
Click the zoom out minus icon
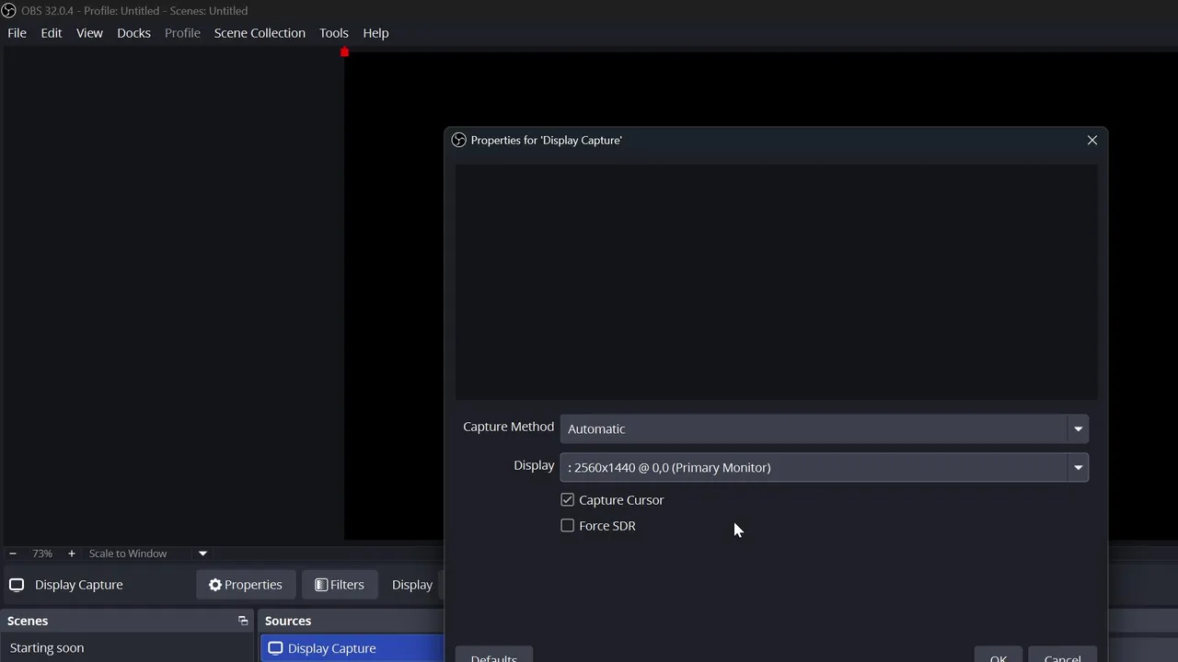(x=13, y=554)
